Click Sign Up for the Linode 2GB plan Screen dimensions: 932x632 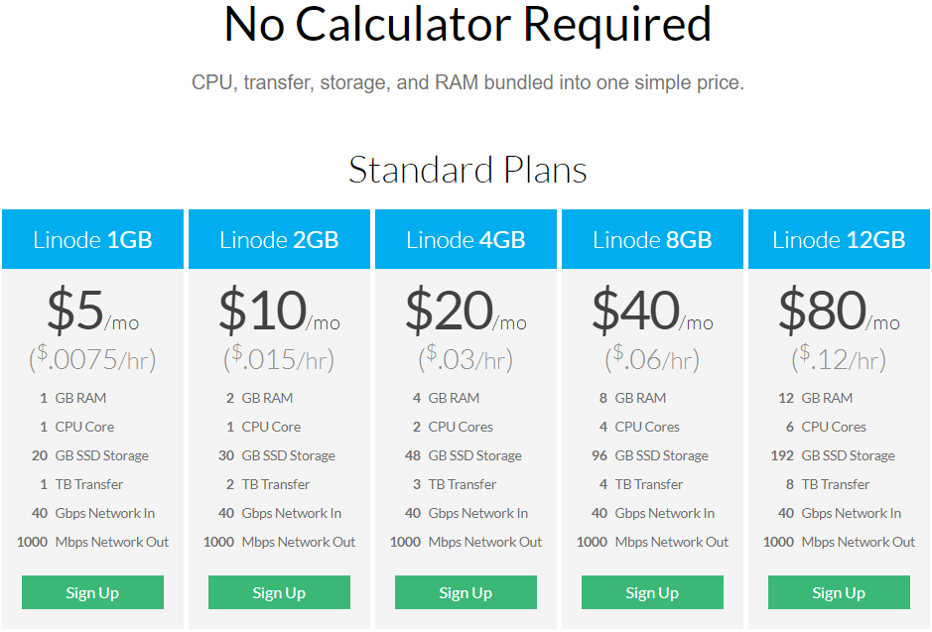pos(279,592)
